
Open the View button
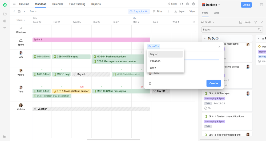click(192, 11)
